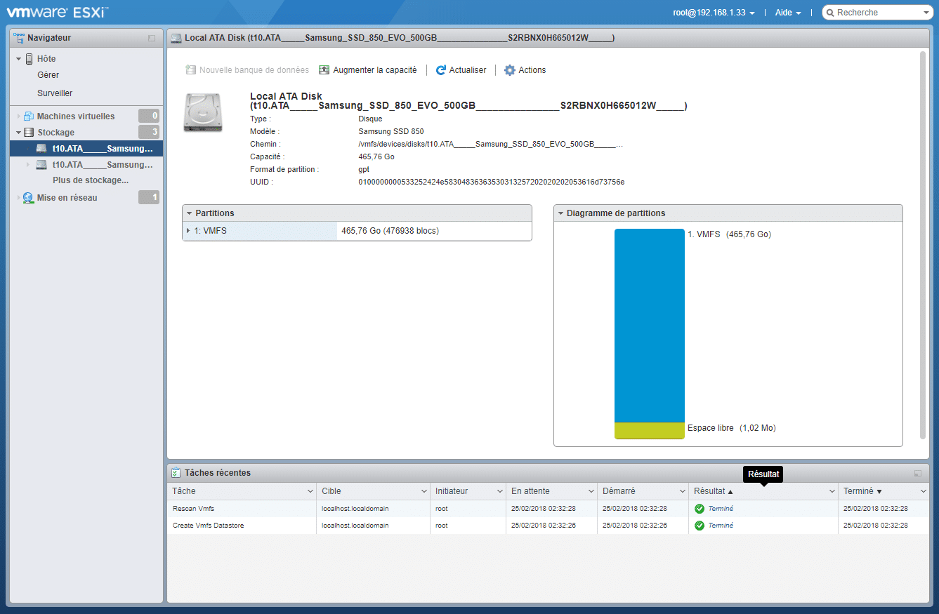The width and height of the screenshot is (939, 614).
Task: Click the Mise en réseau globe icon
Action: (x=29, y=198)
